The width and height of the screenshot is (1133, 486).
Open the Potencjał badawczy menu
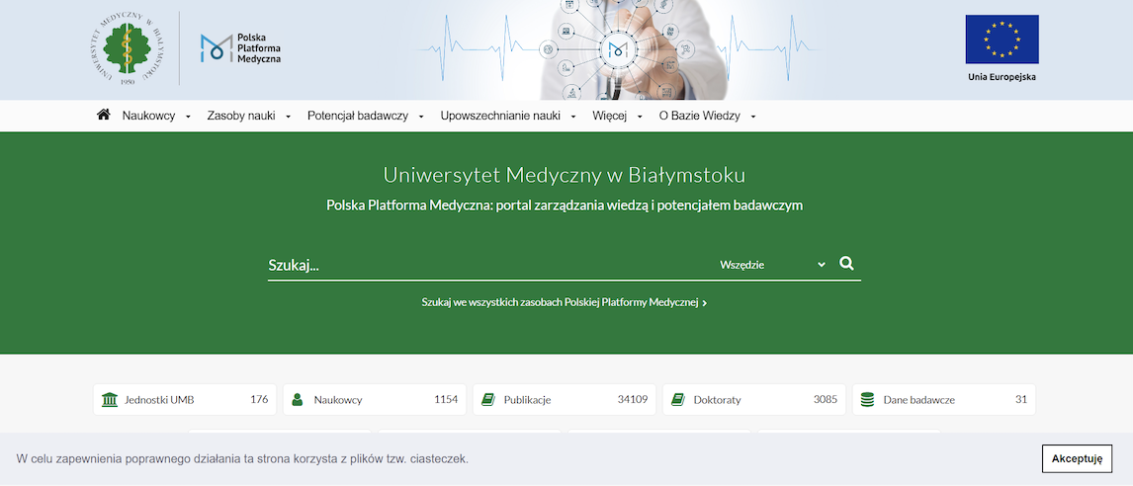[358, 116]
